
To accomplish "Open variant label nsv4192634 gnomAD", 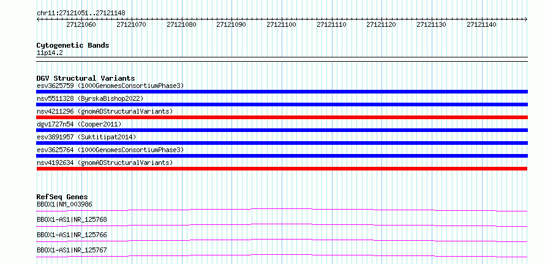I will click(x=105, y=163).
